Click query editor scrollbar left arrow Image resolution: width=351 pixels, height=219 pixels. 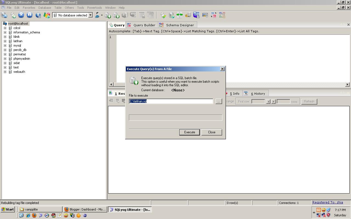coord(111,85)
